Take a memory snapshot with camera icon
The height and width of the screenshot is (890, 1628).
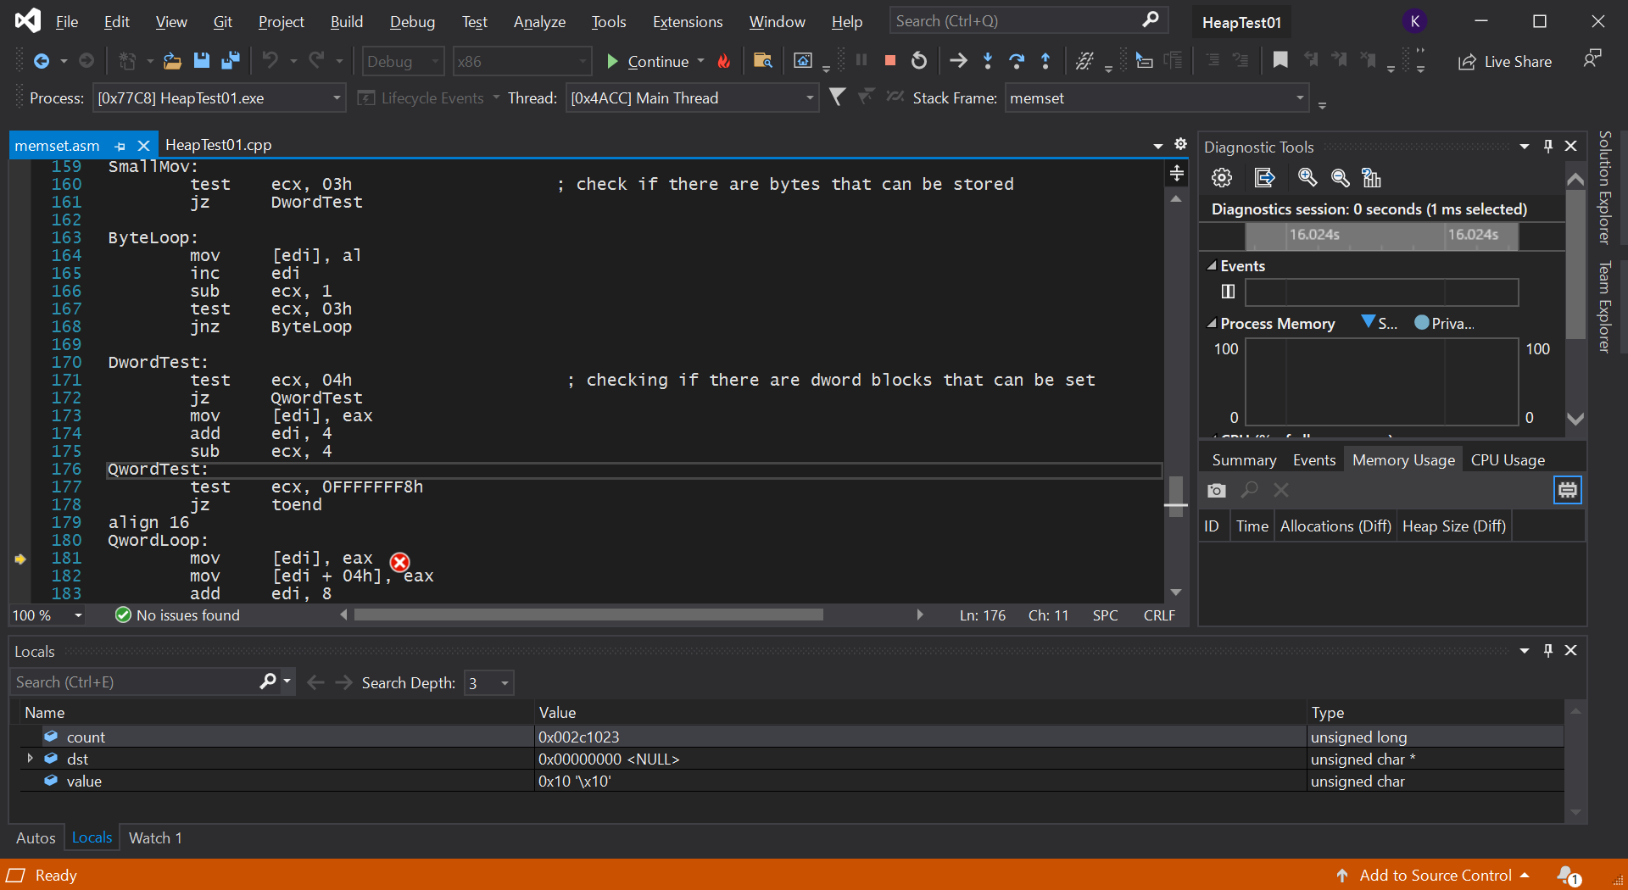pos(1217,491)
